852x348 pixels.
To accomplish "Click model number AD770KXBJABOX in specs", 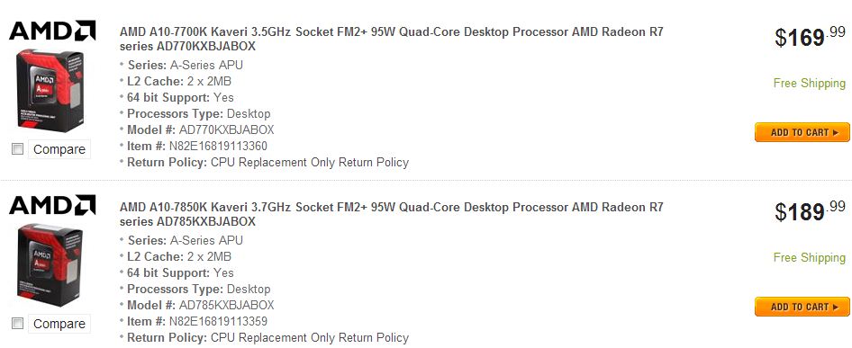I will pos(227,129).
